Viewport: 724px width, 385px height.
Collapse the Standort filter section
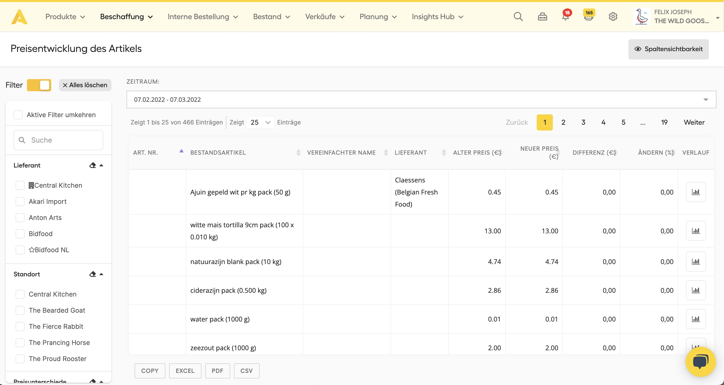click(101, 274)
